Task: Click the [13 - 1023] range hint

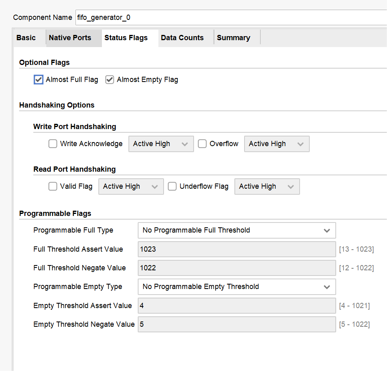Action: [x=357, y=249]
